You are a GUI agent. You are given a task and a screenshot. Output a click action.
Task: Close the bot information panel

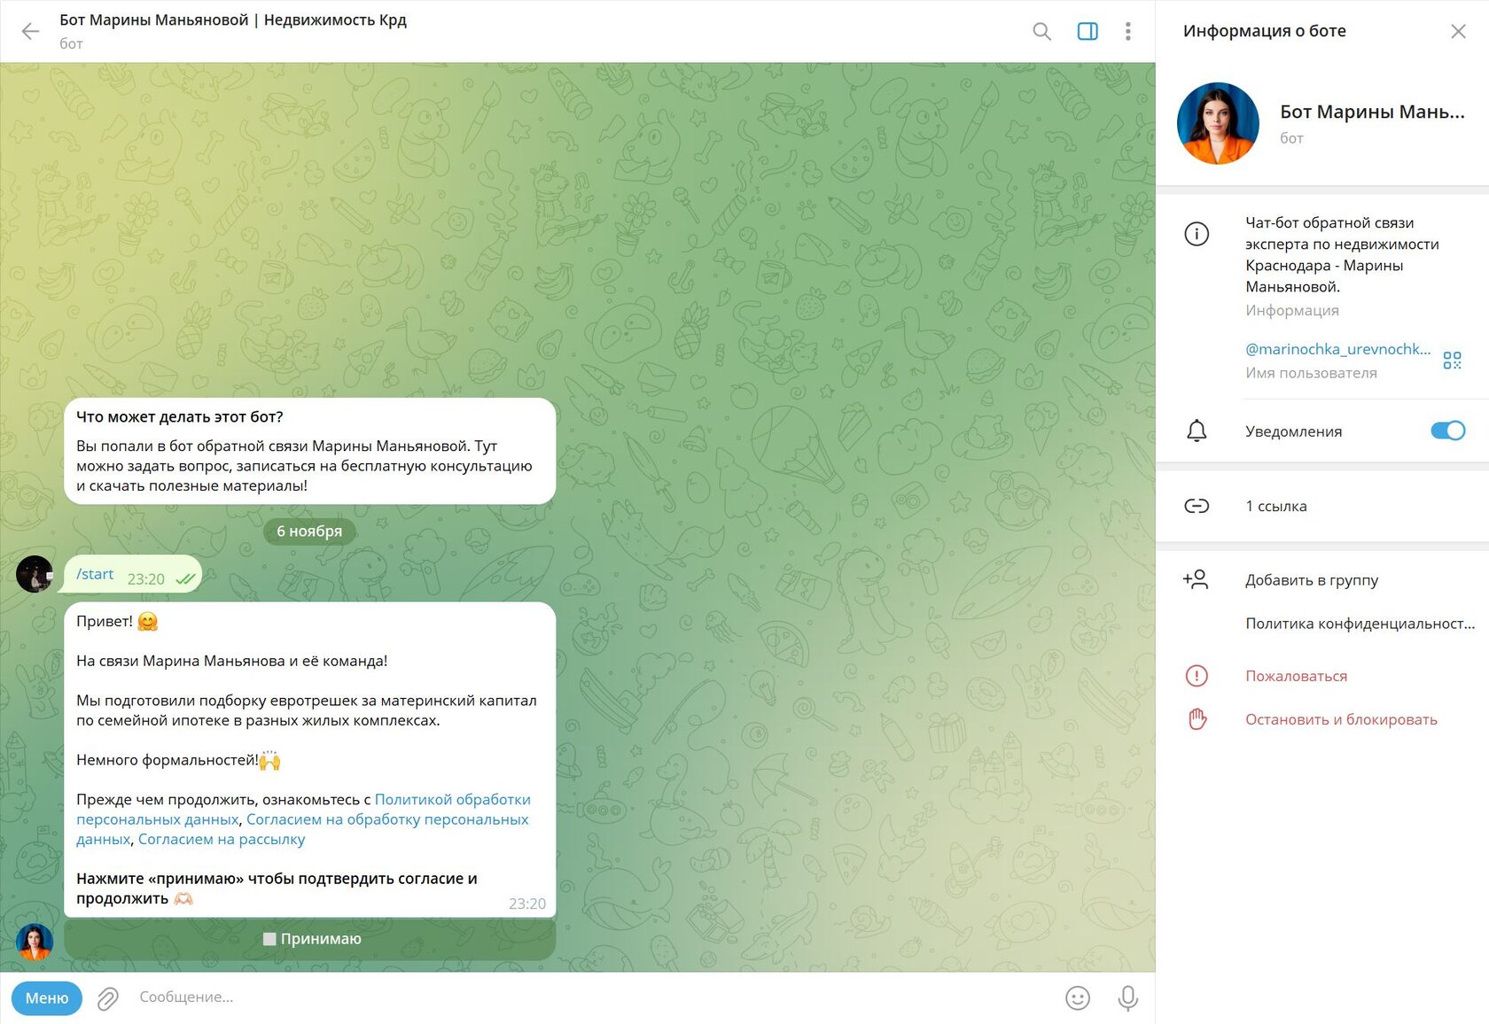click(1458, 32)
